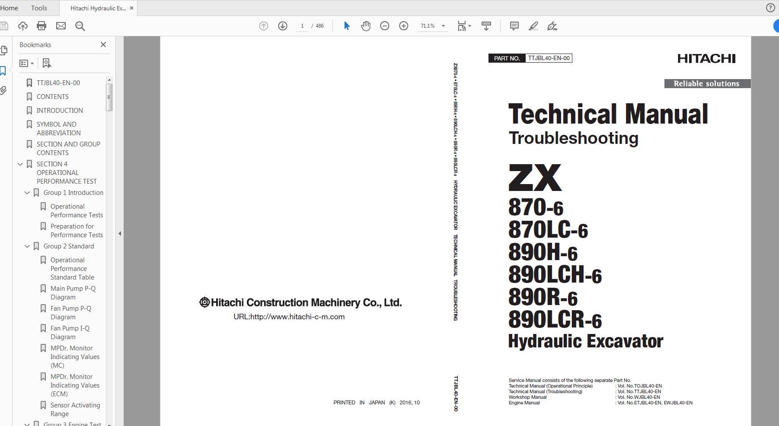Switch to the Home tab
This screenshot has width=779, height=426.
click(x=9, y=8)
